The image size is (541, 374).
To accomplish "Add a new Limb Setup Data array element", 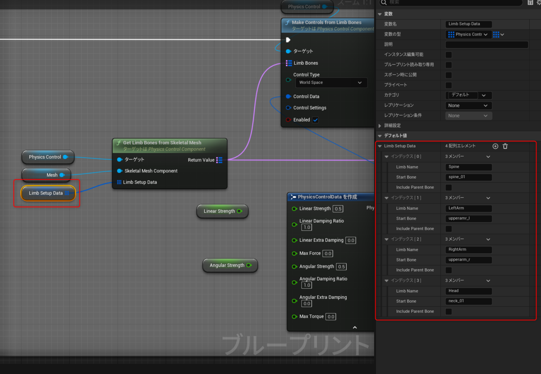I will (495, 146).
